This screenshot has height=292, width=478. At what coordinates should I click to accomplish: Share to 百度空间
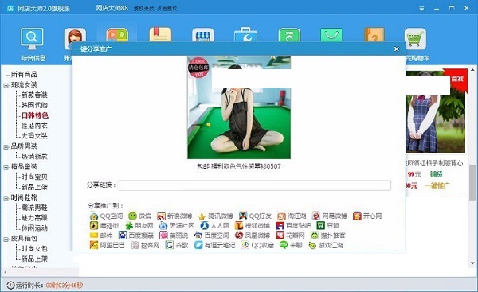pyautogui.click(x=211, y=236)
